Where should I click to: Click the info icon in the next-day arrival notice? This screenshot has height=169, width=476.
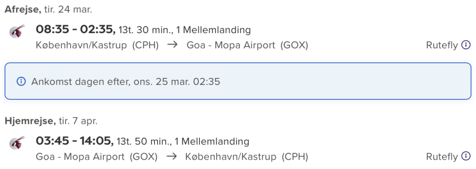click(21, 81)
